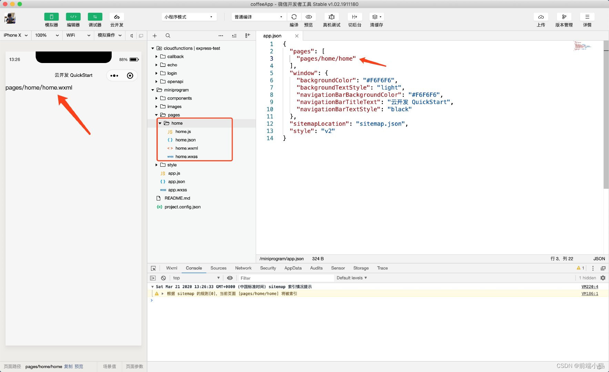The image size is (609, 372).
Task: Click the clear cache (清缓存) icon
Action: [376, 17]
